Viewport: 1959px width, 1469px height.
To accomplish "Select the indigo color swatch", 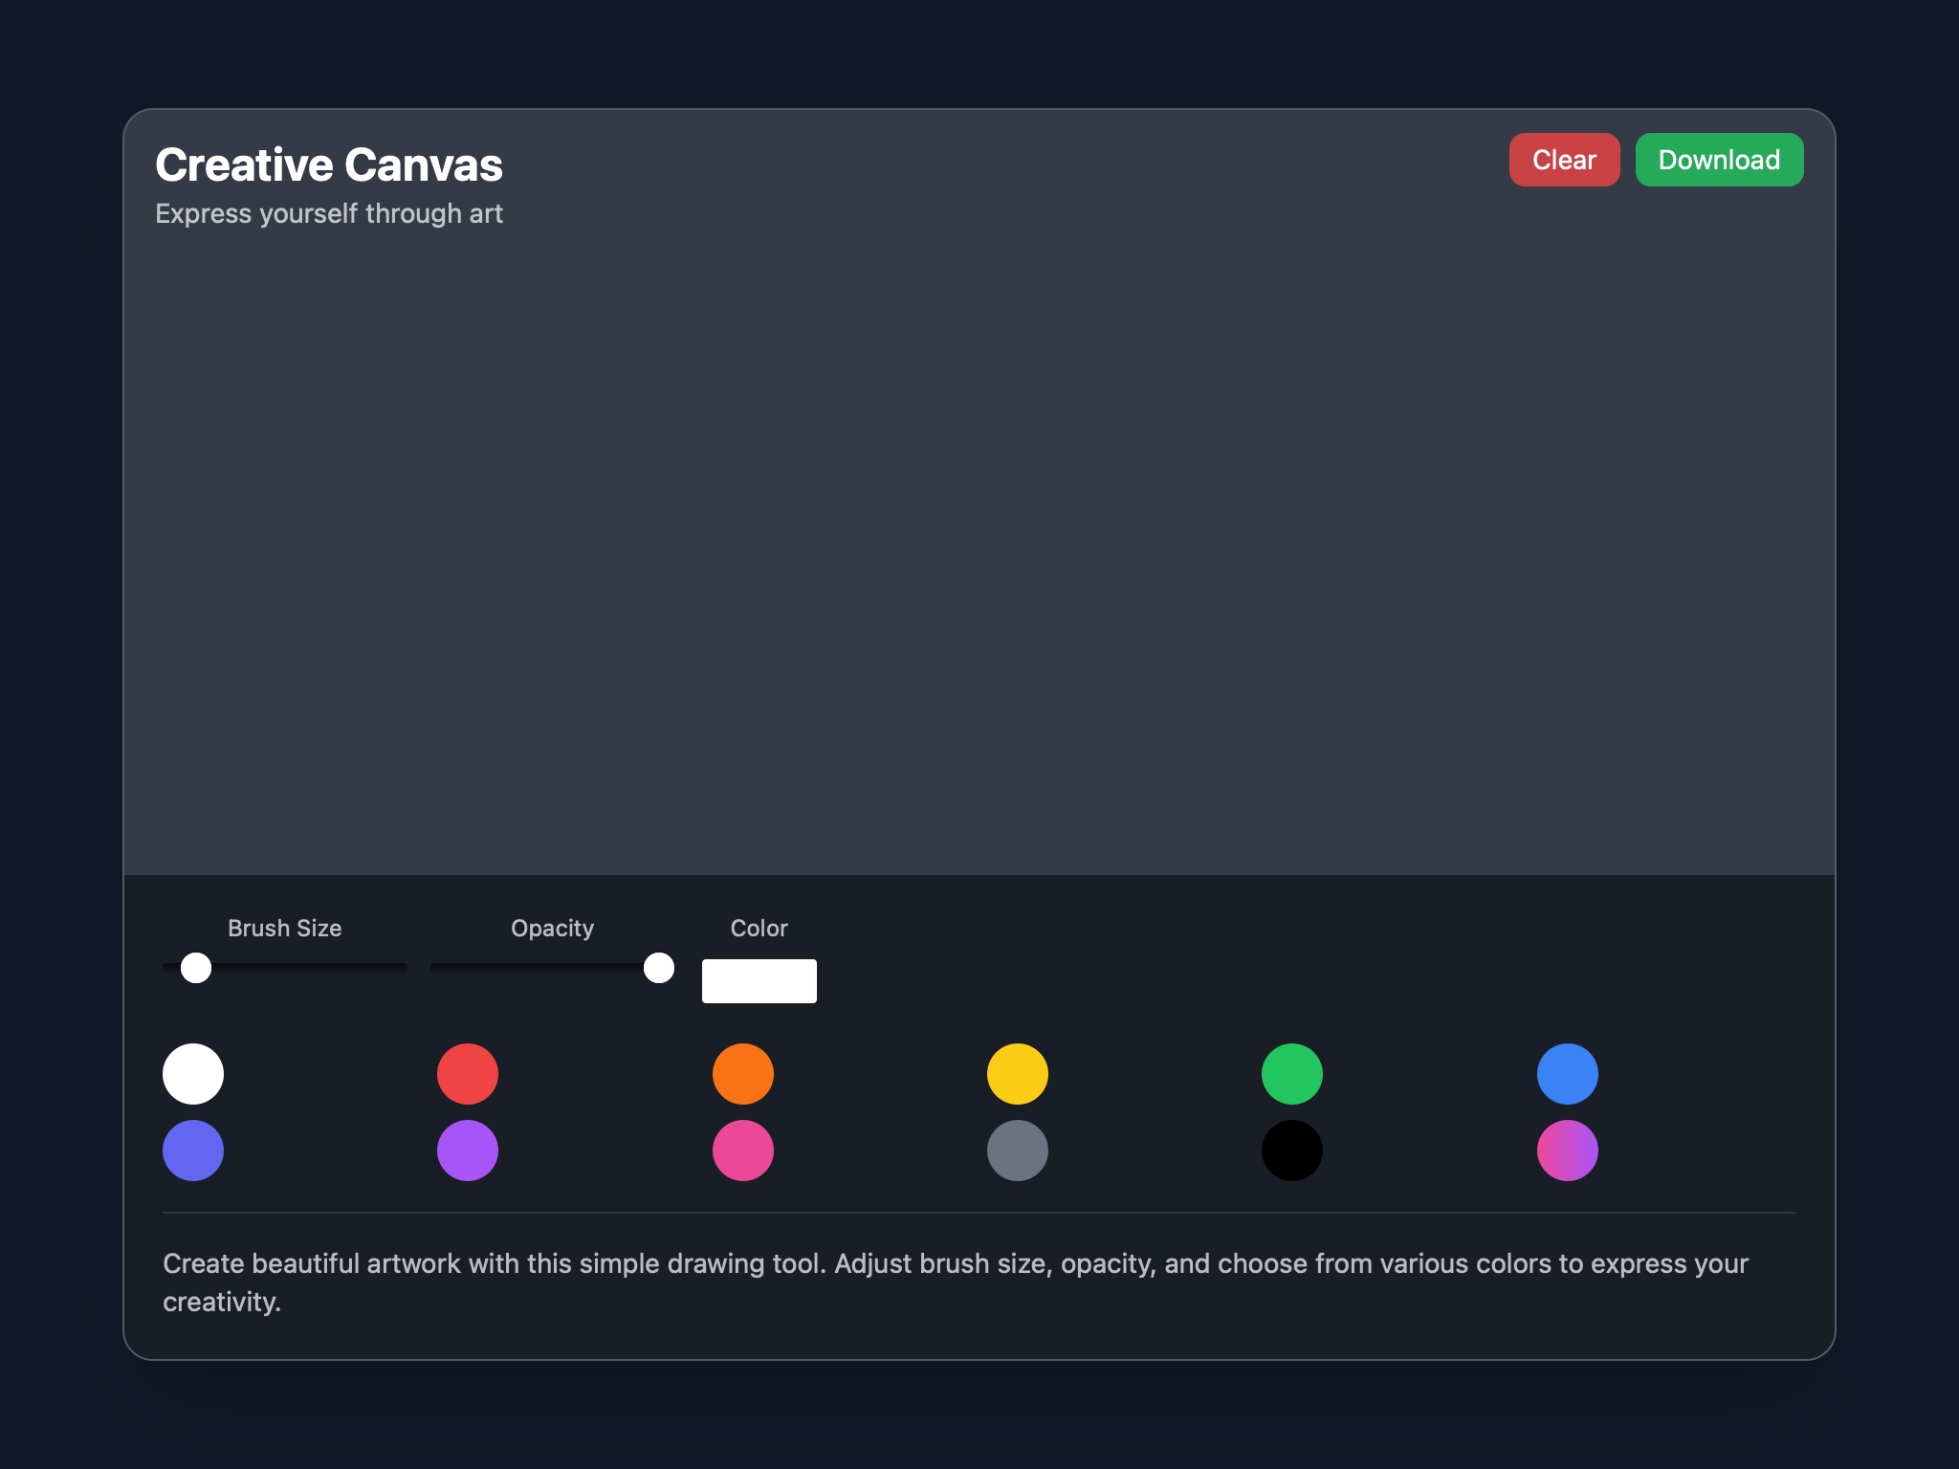I will coord(192,1151).
